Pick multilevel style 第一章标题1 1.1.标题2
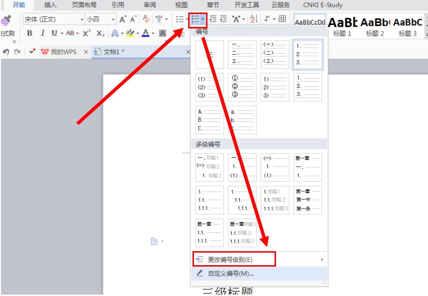Image resolution: width=428 pixels, height=296 pixels. [242, 233]
